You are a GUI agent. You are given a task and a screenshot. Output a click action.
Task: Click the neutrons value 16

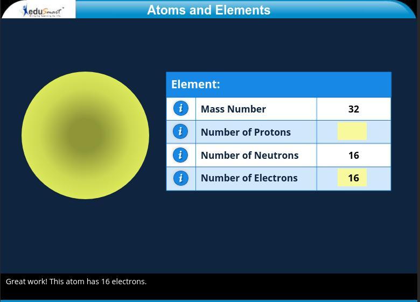coord(353,155)
